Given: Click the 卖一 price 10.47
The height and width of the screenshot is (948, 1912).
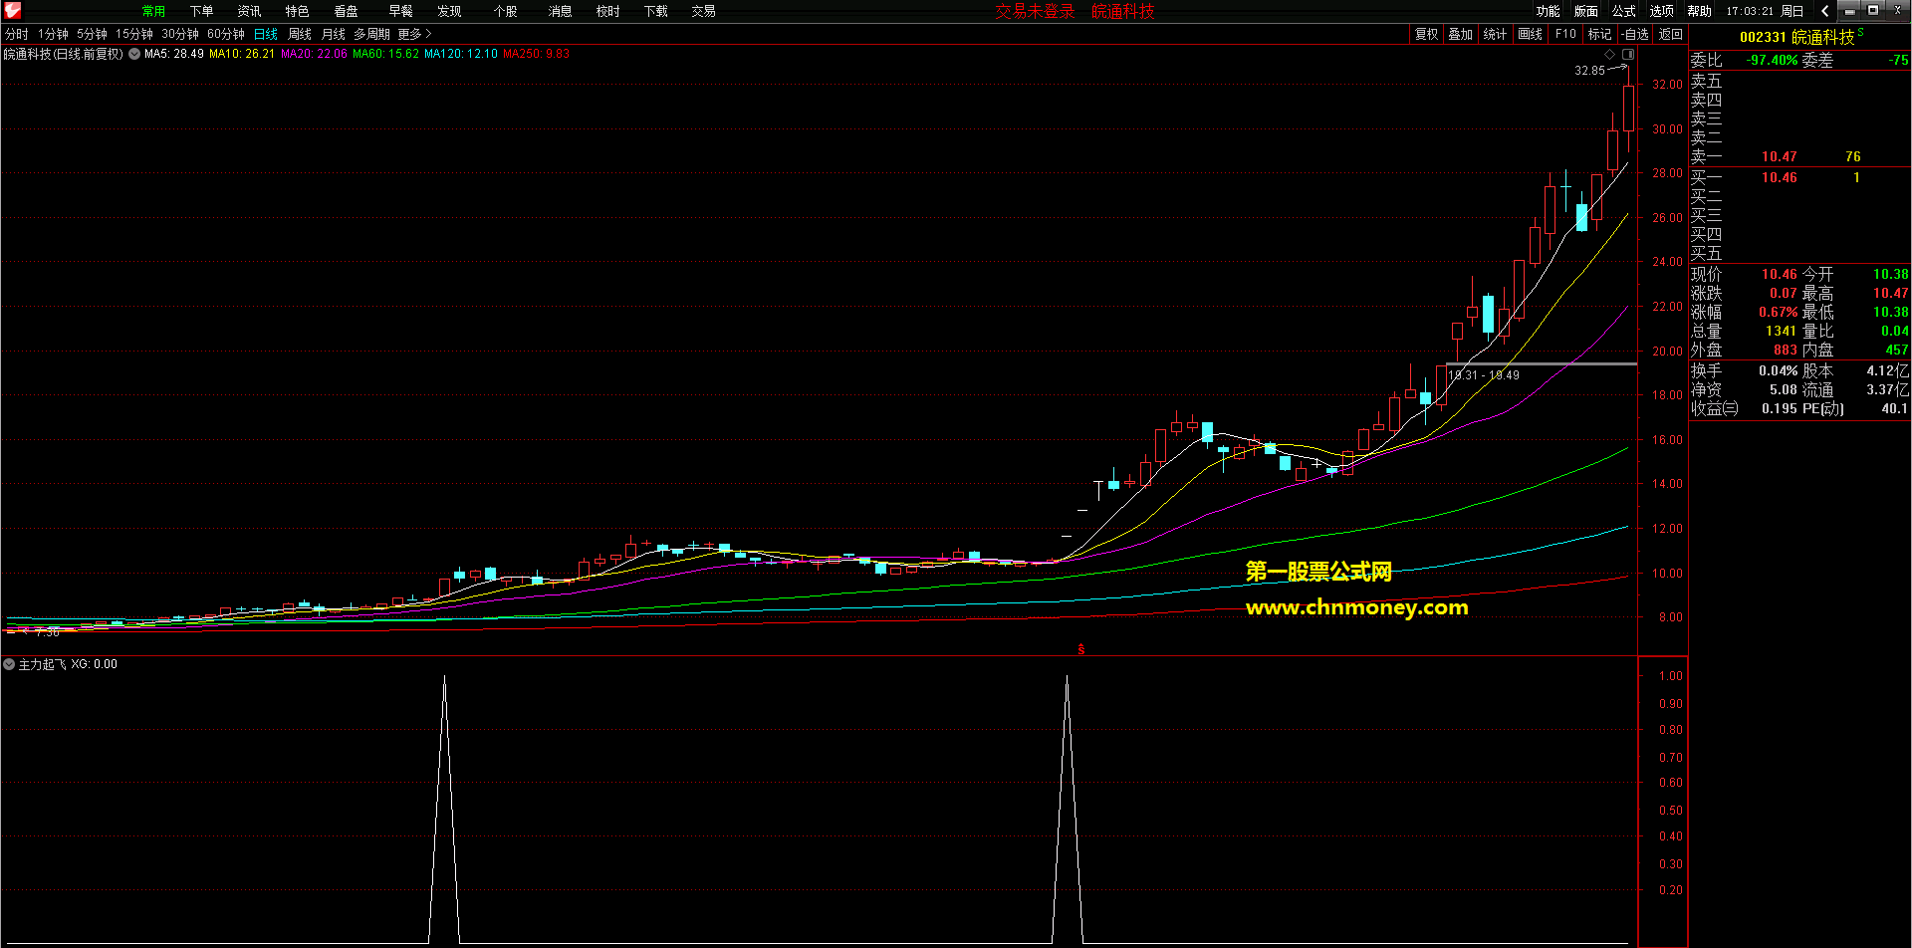Looking at the screenshot, I should click(x=1779, y=156).
